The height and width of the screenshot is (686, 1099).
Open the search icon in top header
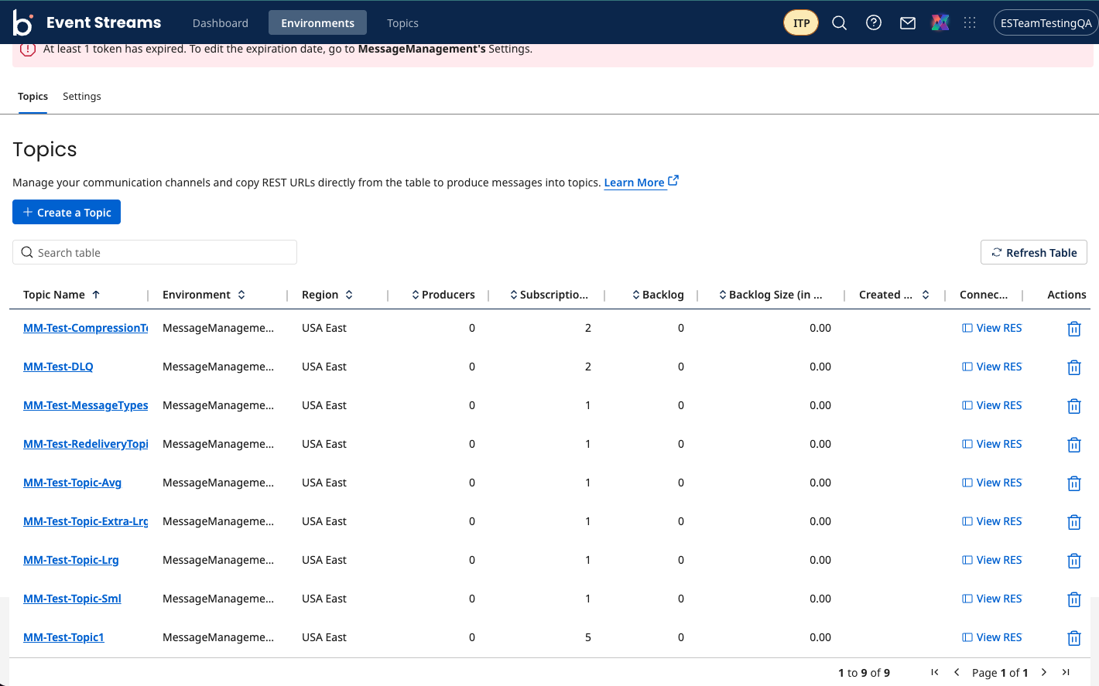click(x=839, y=23)
